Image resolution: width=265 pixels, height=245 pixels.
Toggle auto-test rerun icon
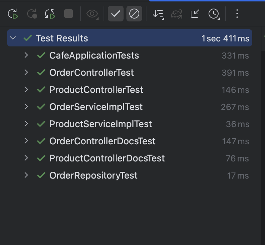pyautogui.click(x=50, y=14)
